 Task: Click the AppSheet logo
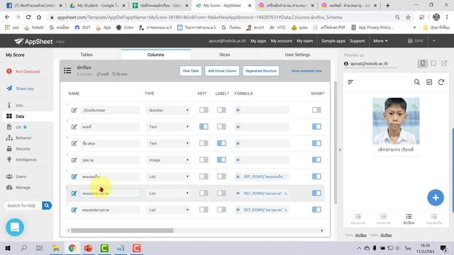coord(33,41)
